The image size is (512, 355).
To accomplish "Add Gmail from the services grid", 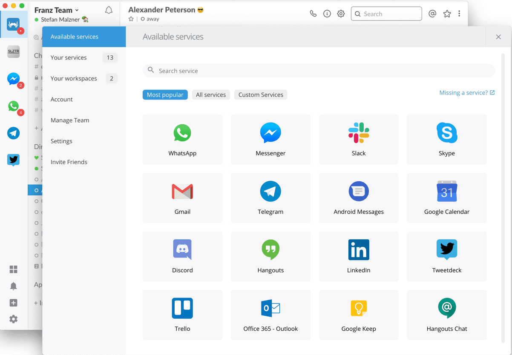I will coord(182,198).
